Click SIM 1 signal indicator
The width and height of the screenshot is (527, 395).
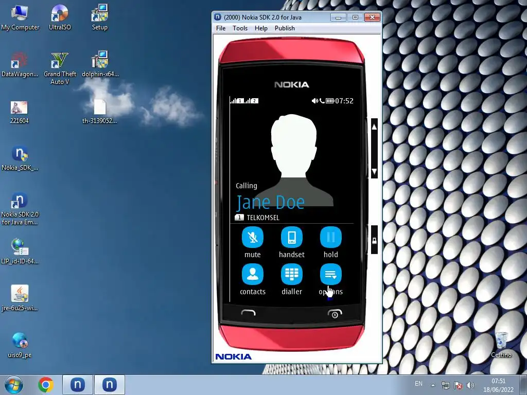click(237, 100)
